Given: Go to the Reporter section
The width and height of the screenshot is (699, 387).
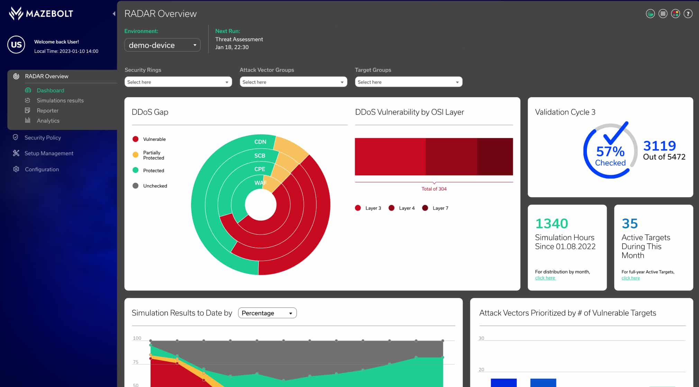Looking at the screenshot, I should [x=48, y=110].
